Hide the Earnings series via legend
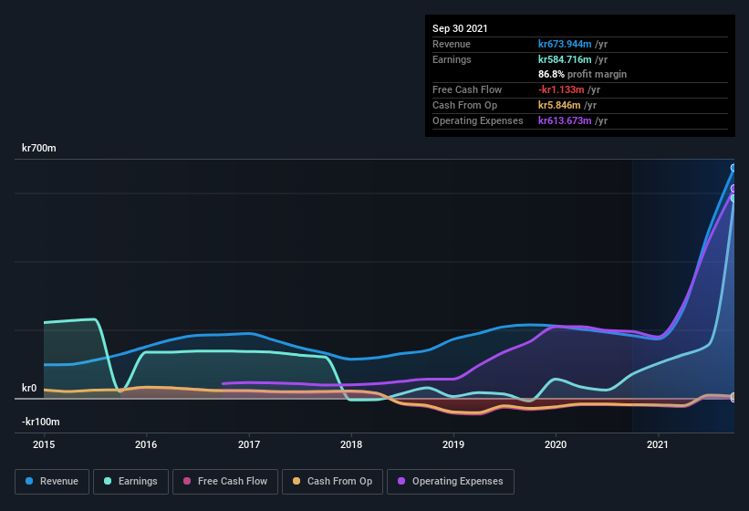 coord(131,481)
